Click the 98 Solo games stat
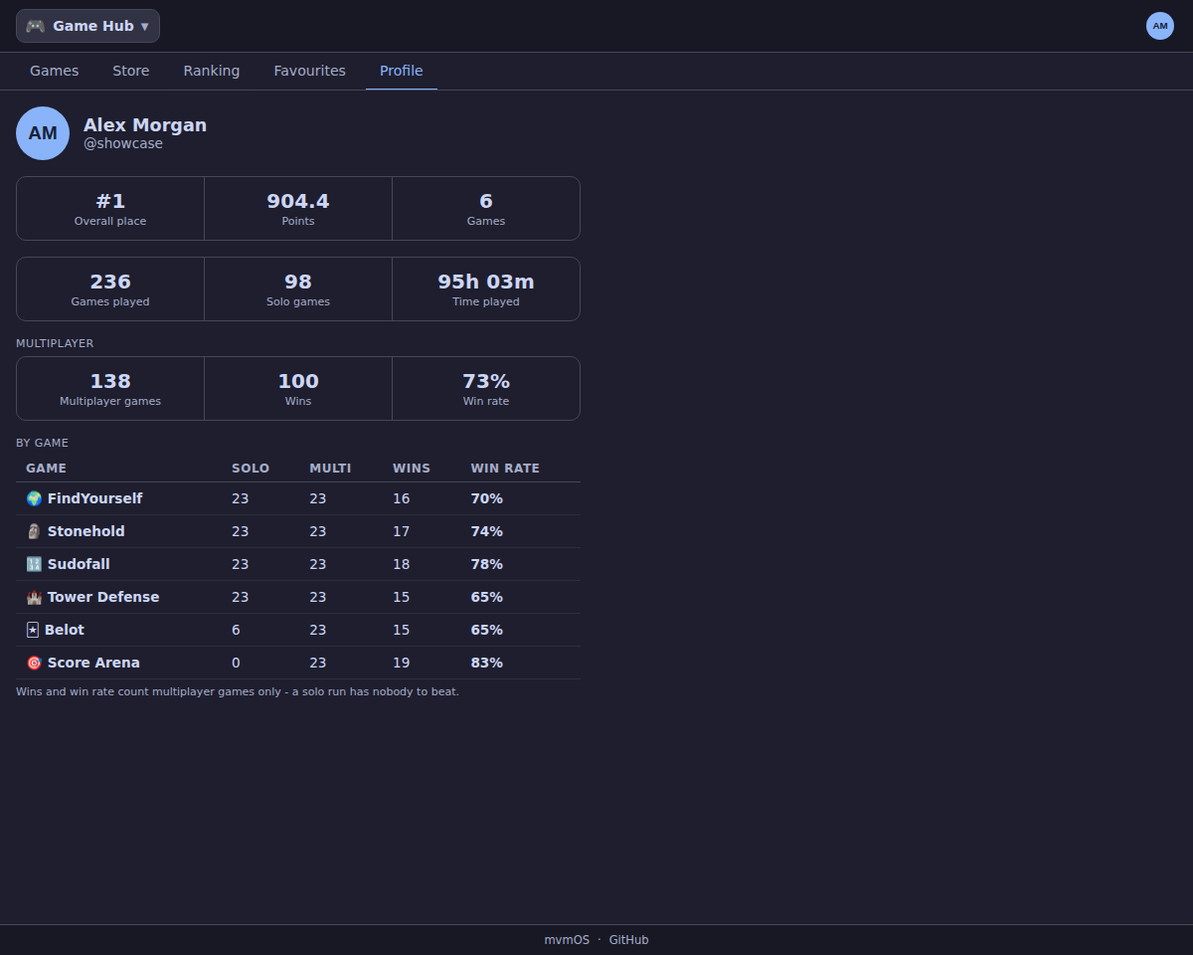Viewport: 1193px width, 955px height. 298,289
